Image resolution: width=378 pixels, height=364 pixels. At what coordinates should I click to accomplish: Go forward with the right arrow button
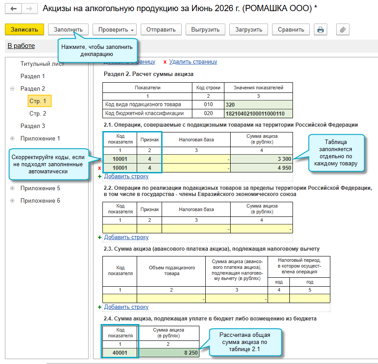[x=29, y=9]
